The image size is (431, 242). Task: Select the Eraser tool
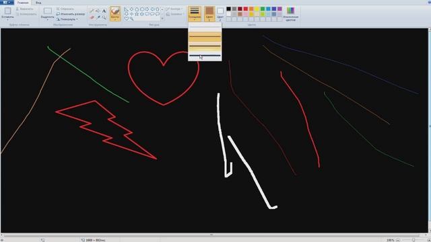[92, 17]
